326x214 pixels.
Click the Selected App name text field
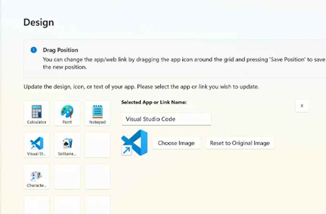tap(167, 119)
